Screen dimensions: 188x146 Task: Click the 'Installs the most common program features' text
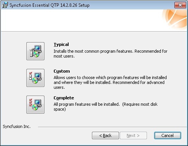pos(93,51)
